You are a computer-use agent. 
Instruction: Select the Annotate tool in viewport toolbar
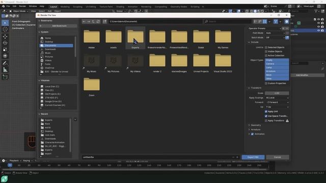pos(5,63)
